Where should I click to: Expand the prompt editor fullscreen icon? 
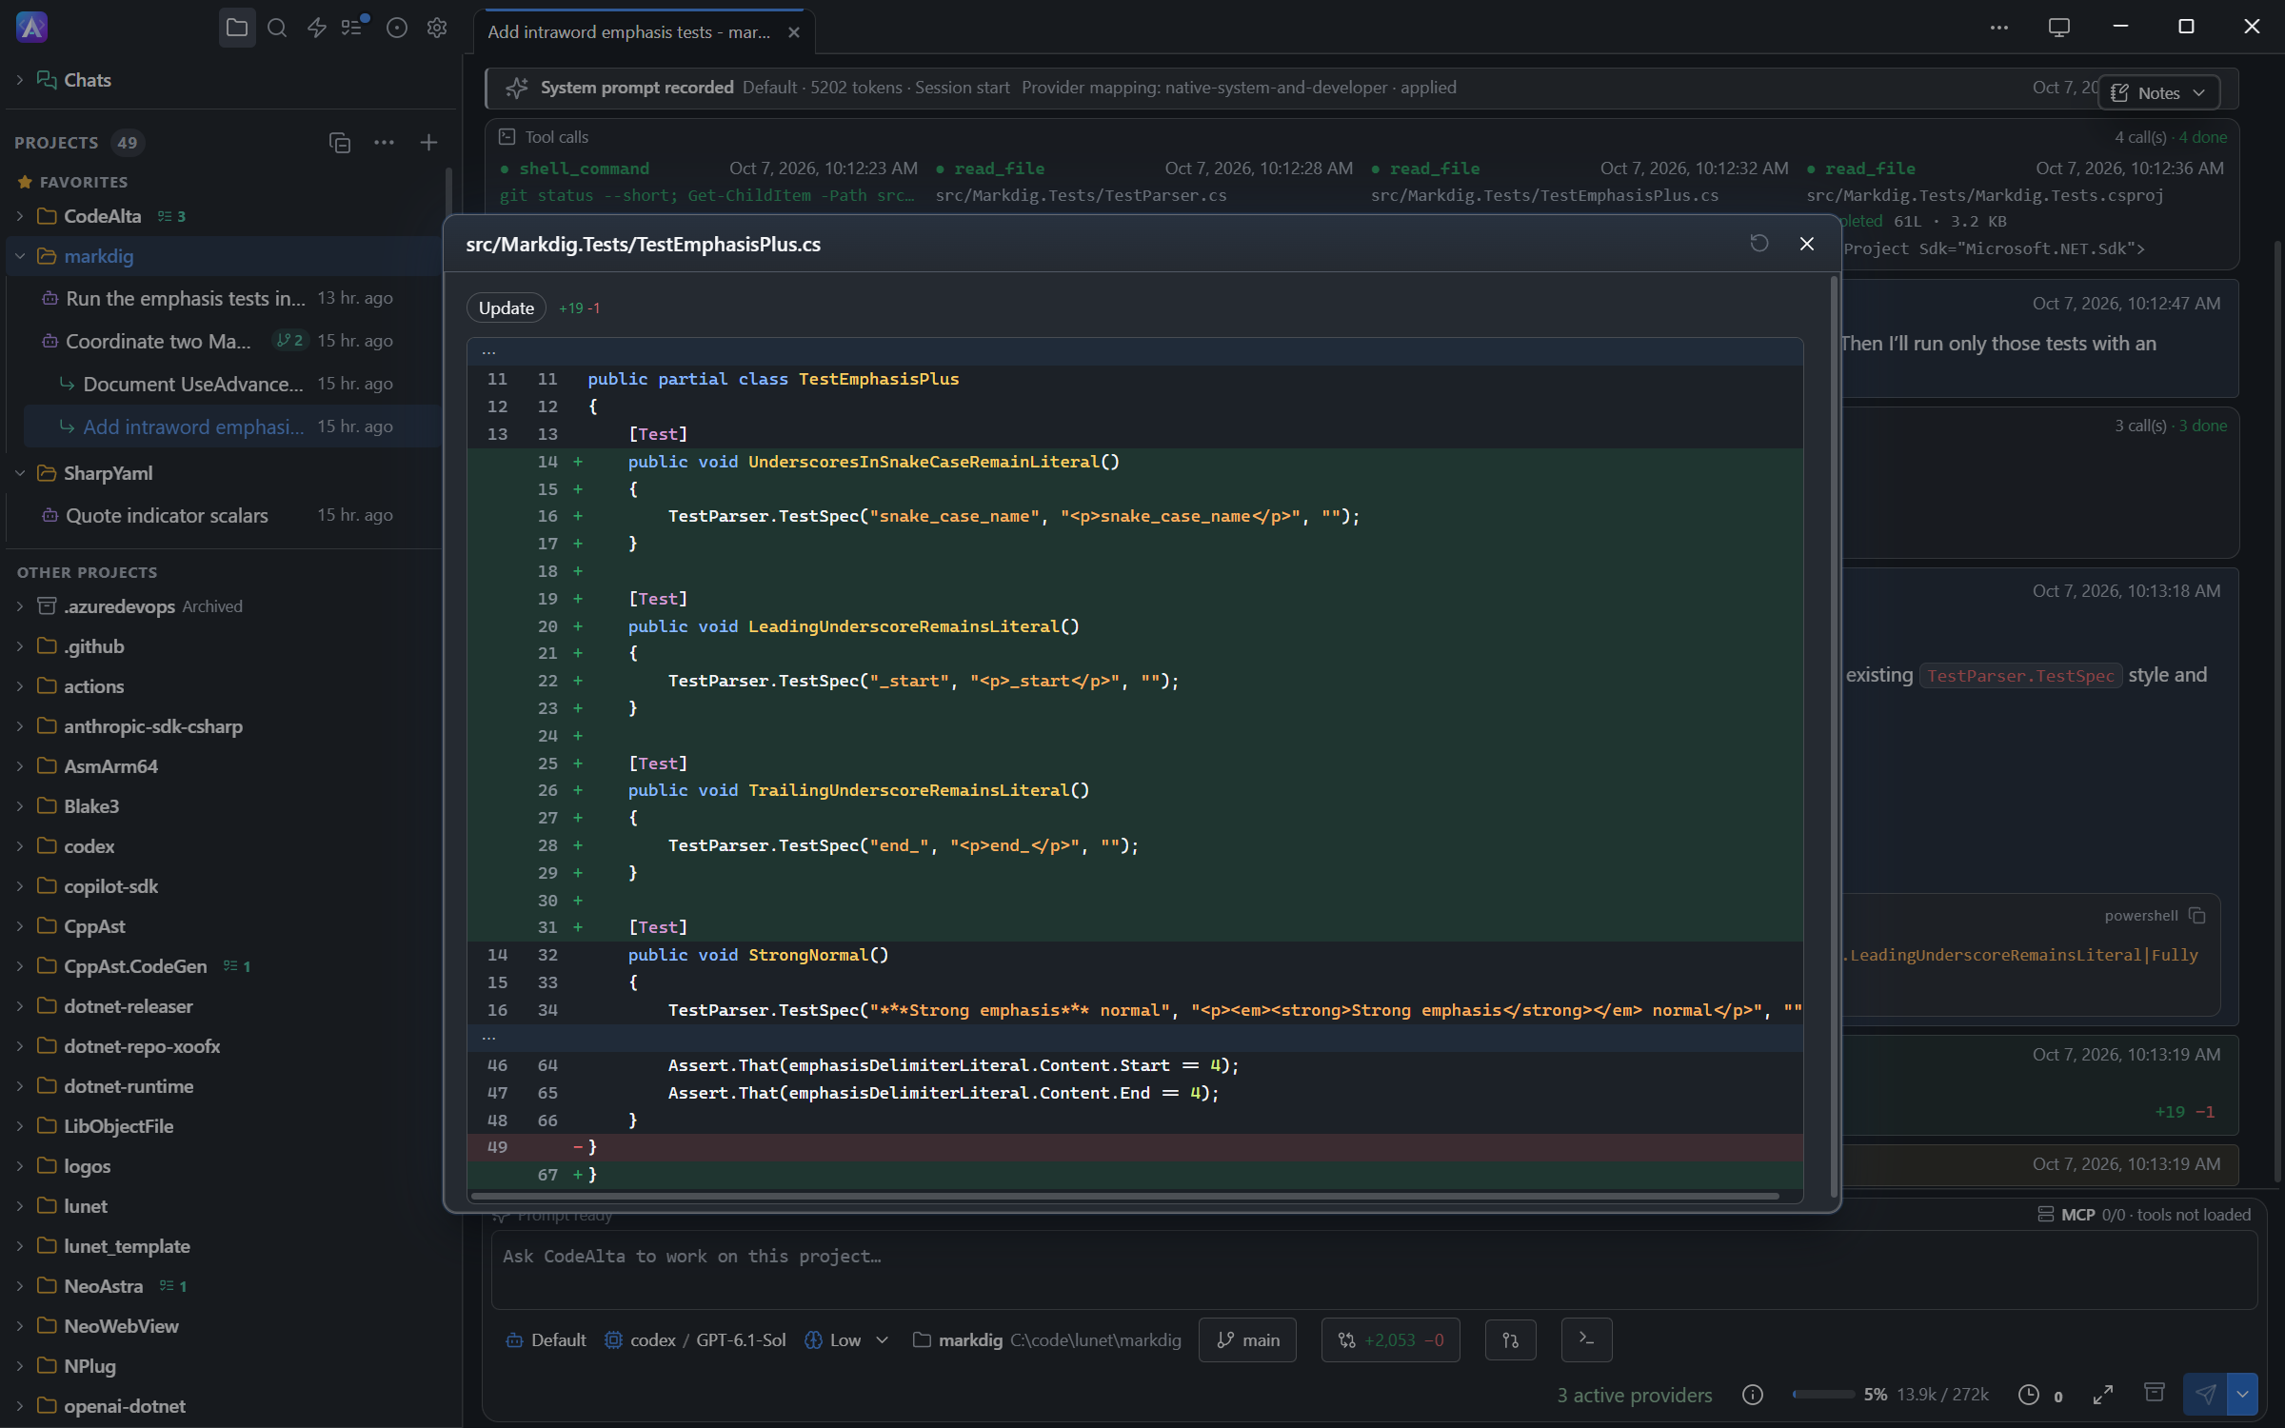tap(2103, 1395)
